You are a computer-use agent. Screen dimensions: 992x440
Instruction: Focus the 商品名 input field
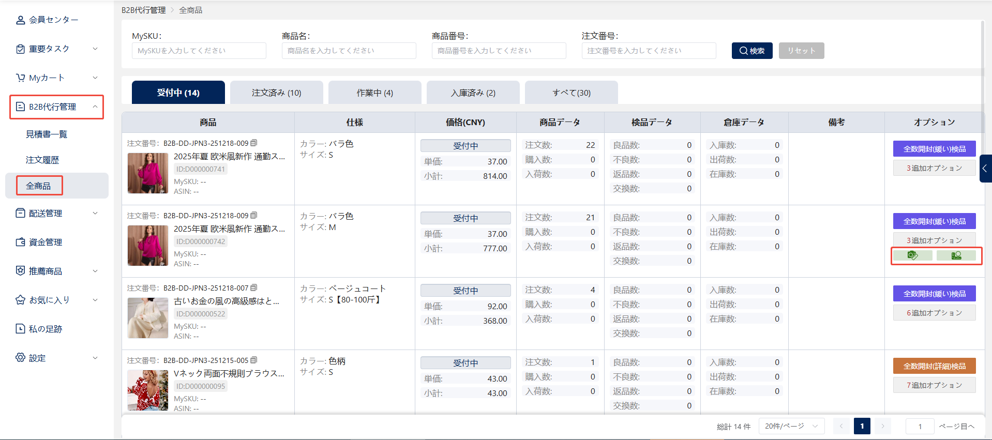pyautogui.click(x=349, y=51)
